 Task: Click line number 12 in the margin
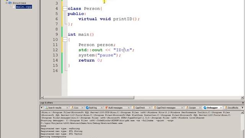55,50
